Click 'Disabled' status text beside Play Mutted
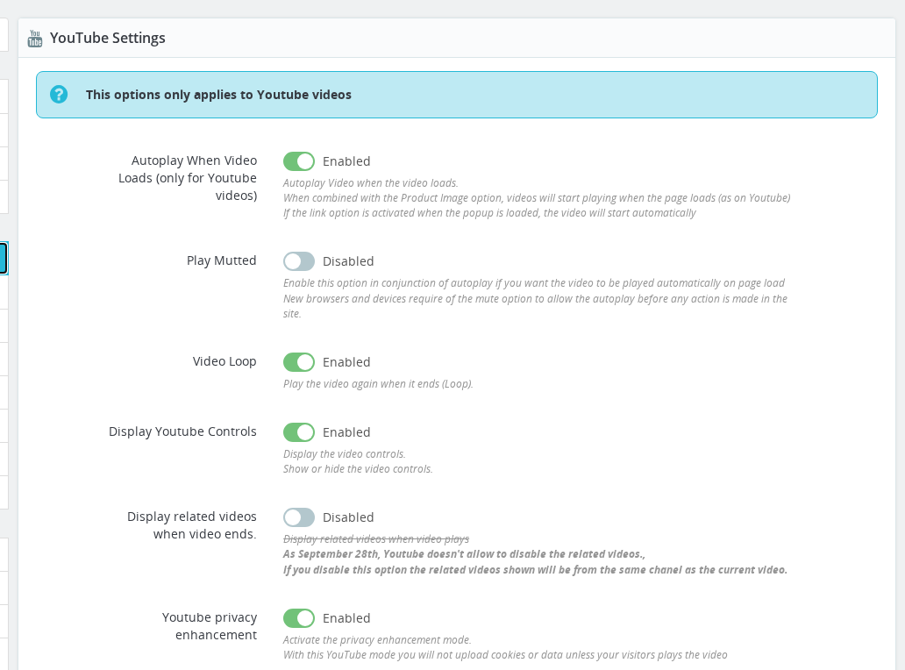The image size is (905, 670). pos(348,261)
